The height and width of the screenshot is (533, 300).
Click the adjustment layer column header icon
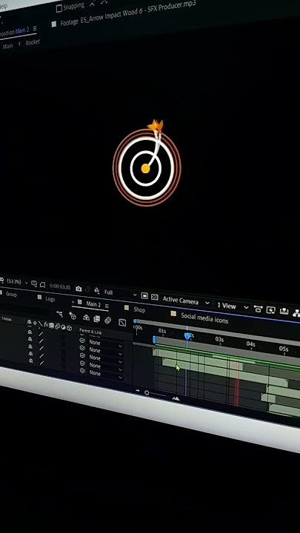pyautogui.click(x=63, y=327)
